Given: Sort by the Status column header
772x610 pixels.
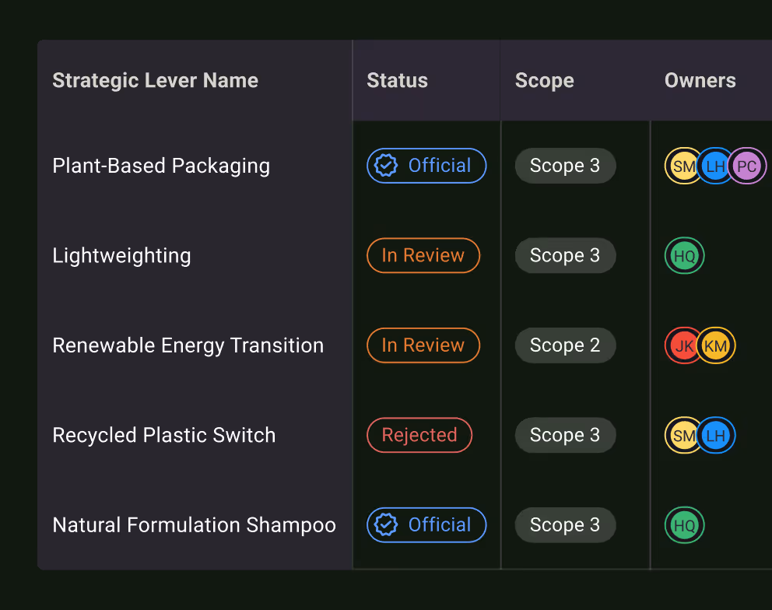Looking at the screenshot, I should [x=397, y=81].
